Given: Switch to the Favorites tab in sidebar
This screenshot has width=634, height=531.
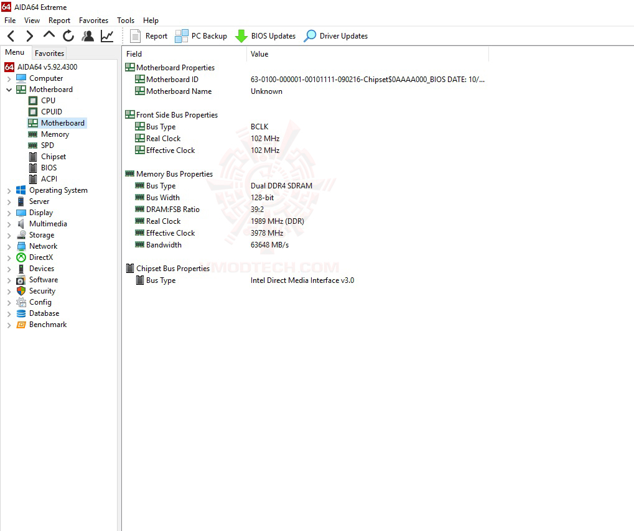Looking at the screenshot, I should click(x=49, y=53).
